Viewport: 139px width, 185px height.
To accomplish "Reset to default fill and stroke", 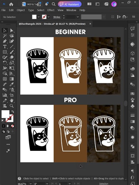I will tap(3, 121).
